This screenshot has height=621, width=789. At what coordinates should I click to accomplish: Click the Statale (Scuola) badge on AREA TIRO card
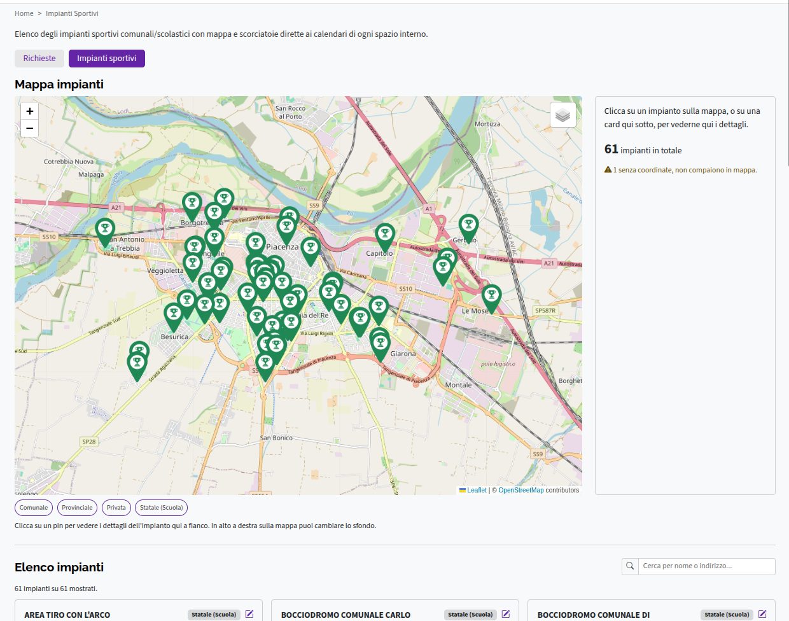point(214,615)
